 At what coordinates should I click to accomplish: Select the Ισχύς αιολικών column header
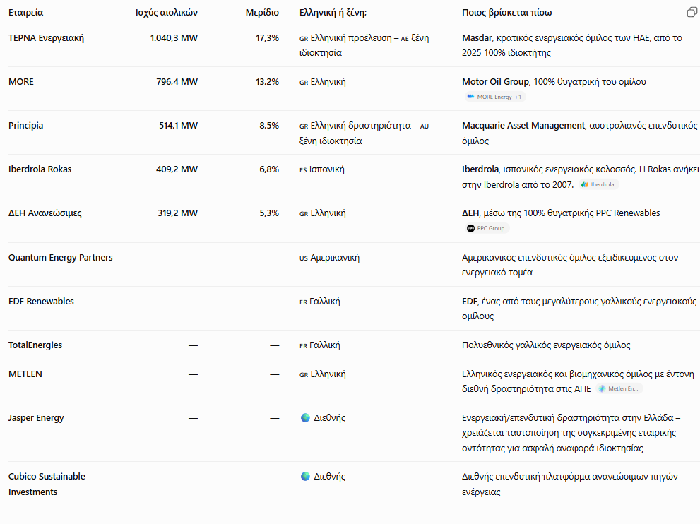click(167, 13)
